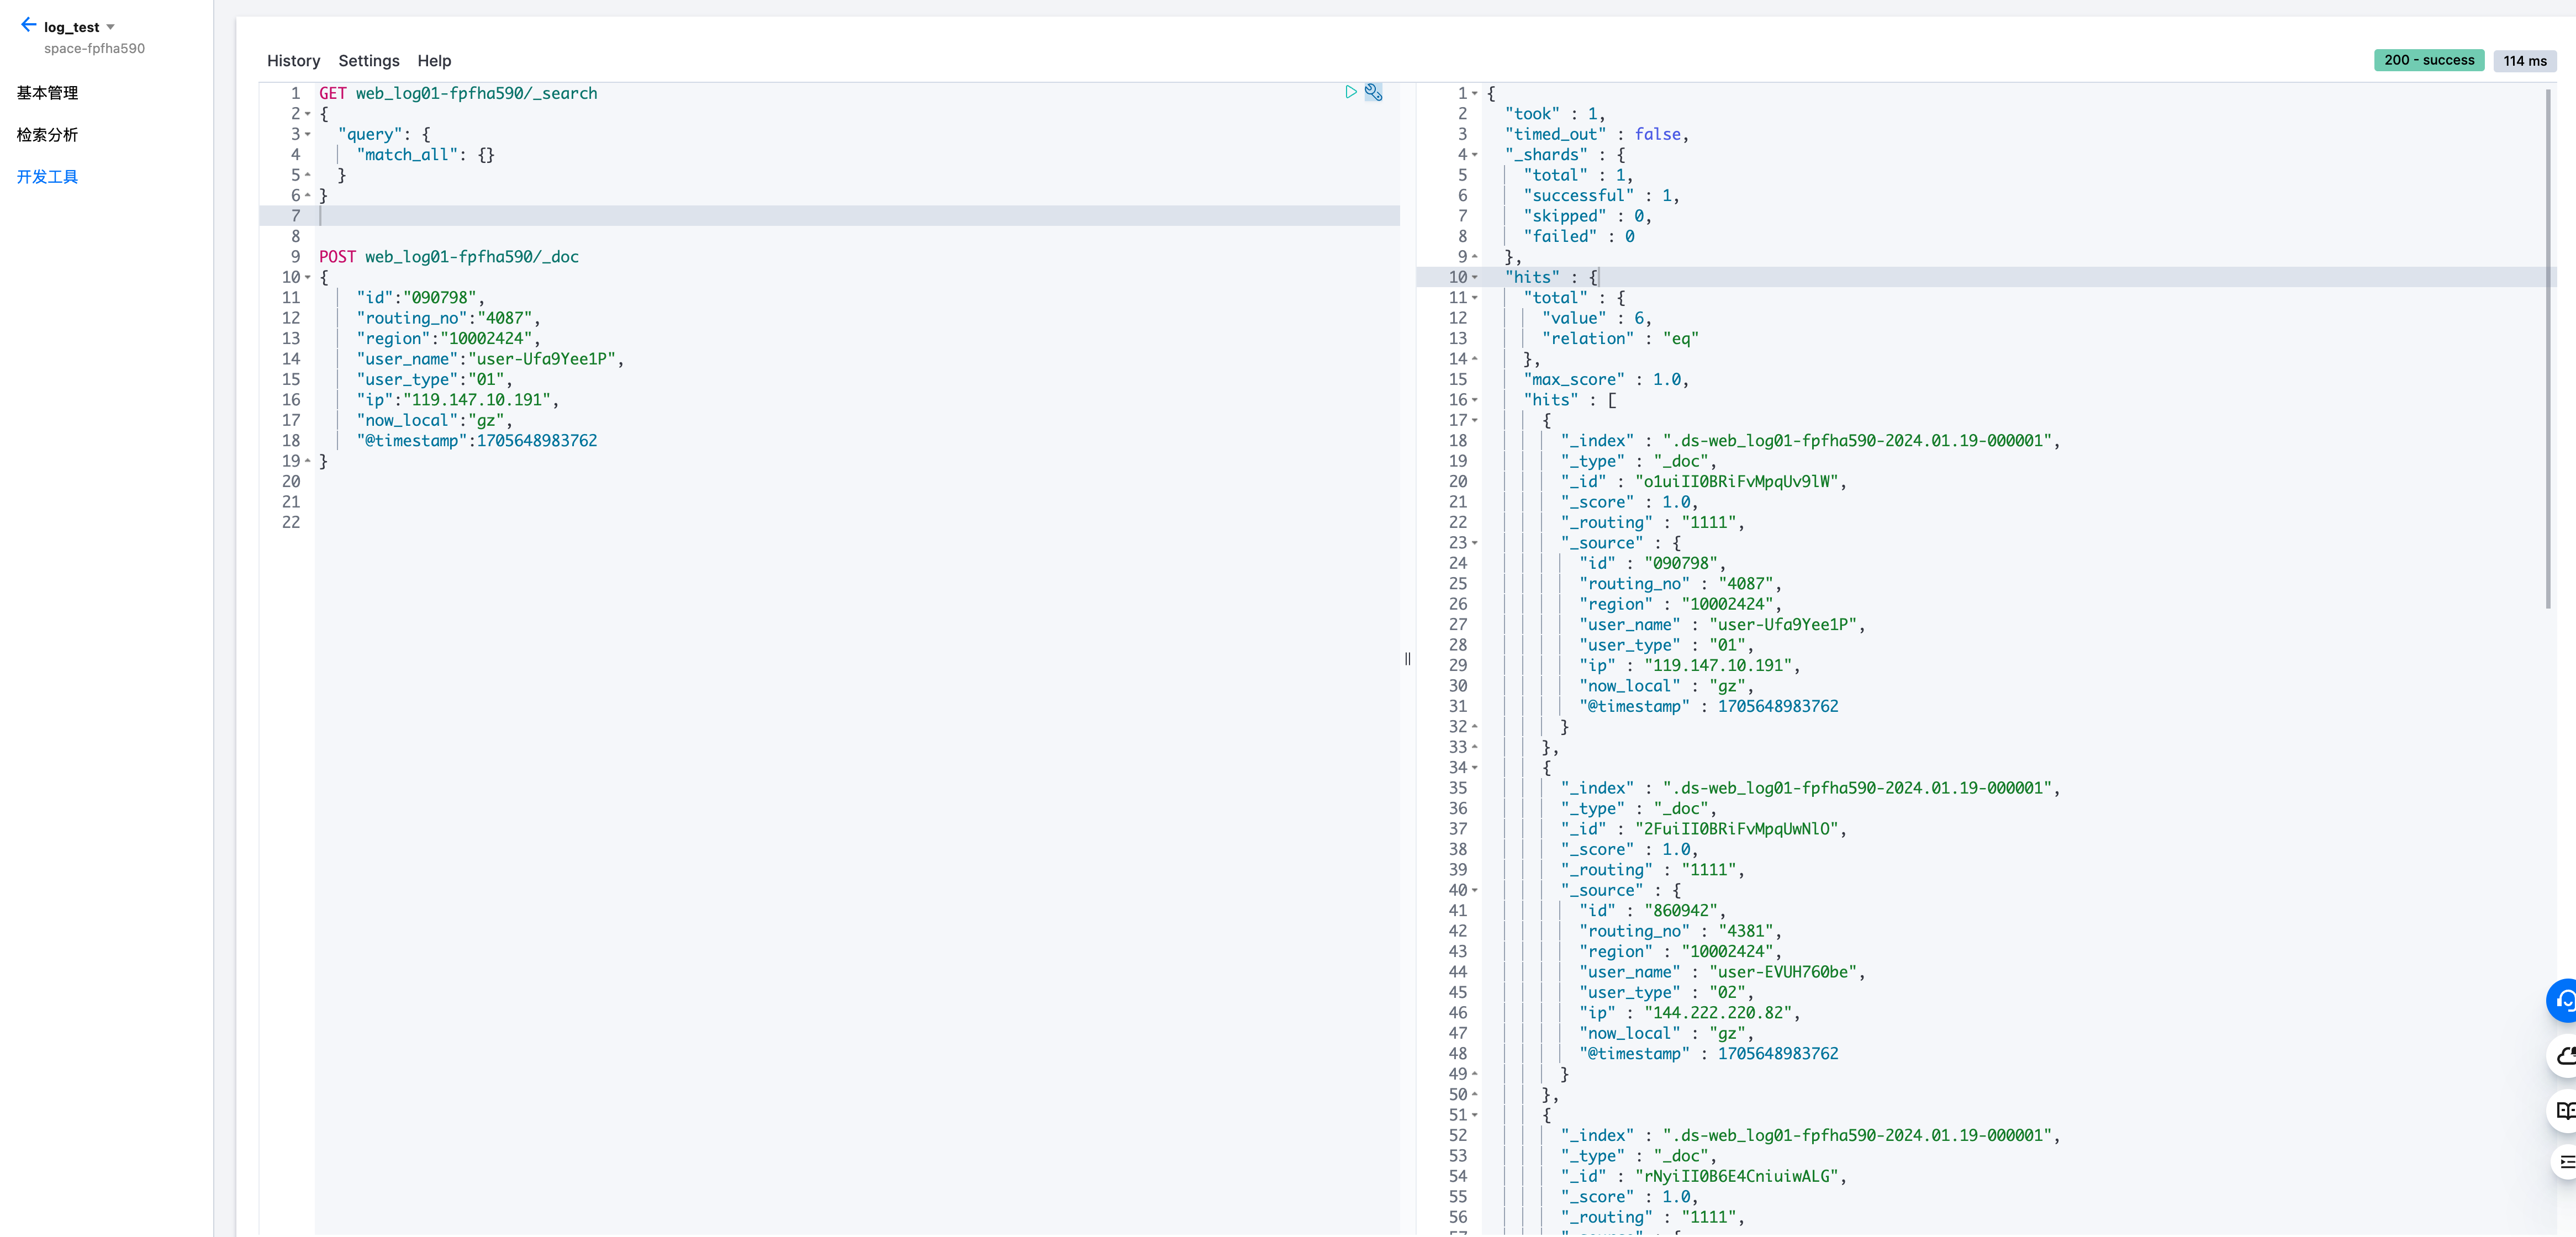The width and height of the screenshot is (2576, 1237).
Task: Open the History menu
Action: [293, 61]
